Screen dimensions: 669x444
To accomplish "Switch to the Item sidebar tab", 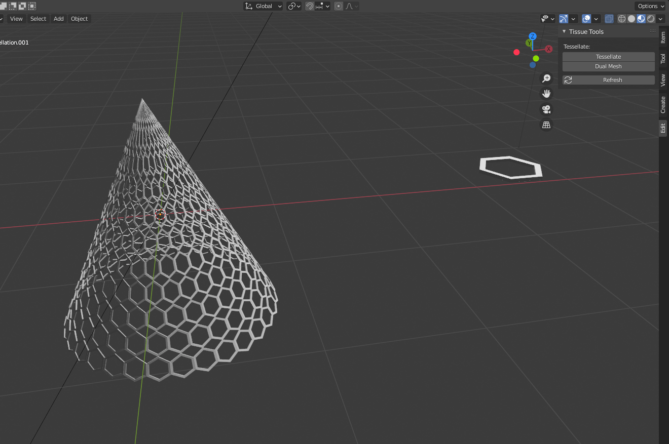I will [663, 37].
